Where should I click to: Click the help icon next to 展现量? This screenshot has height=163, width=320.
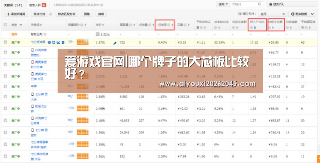(x=131, y=25)
